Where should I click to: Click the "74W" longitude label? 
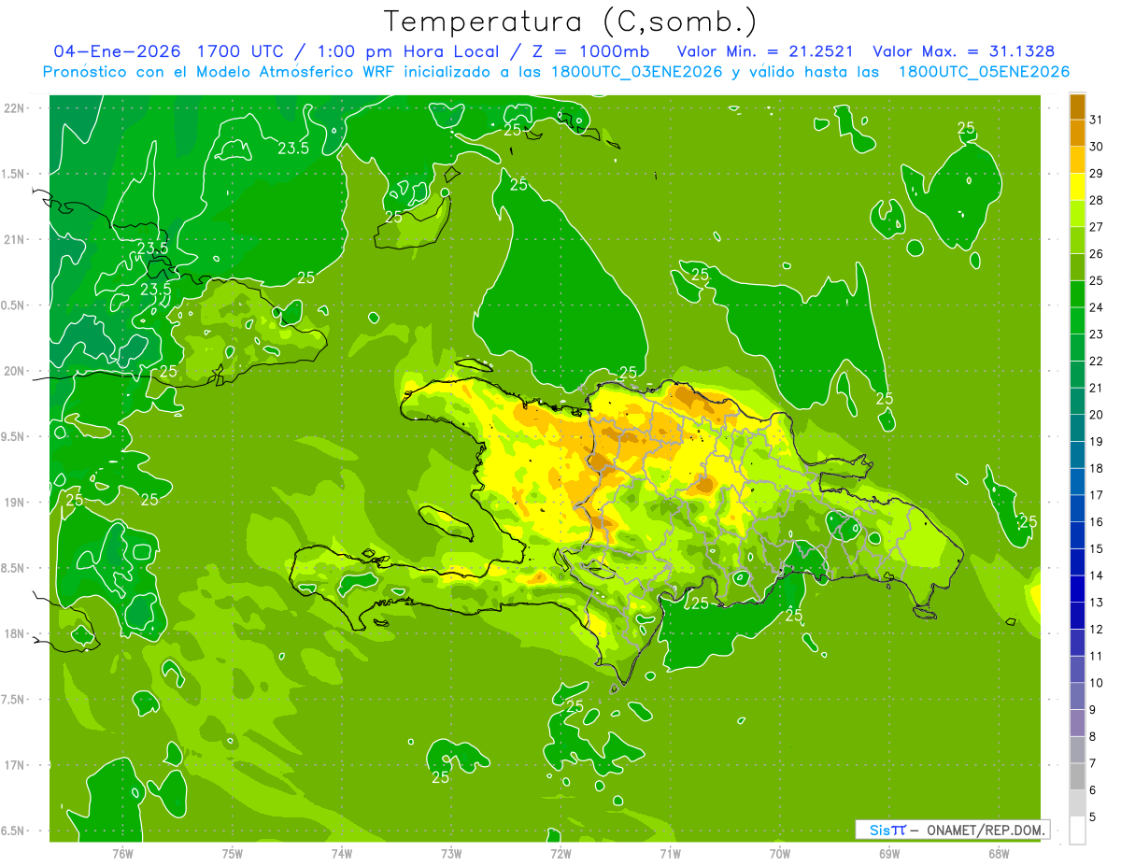342,853
